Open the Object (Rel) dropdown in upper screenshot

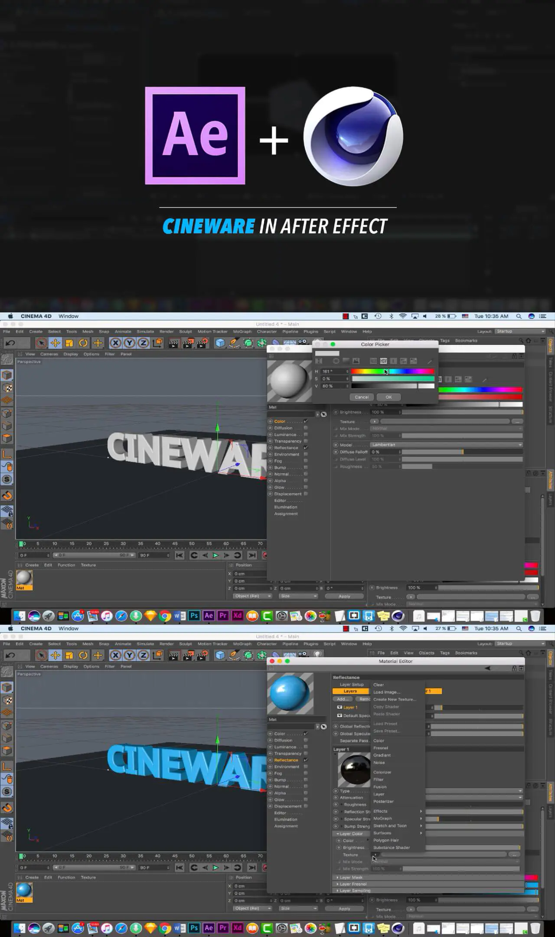[x=252, y=596]
